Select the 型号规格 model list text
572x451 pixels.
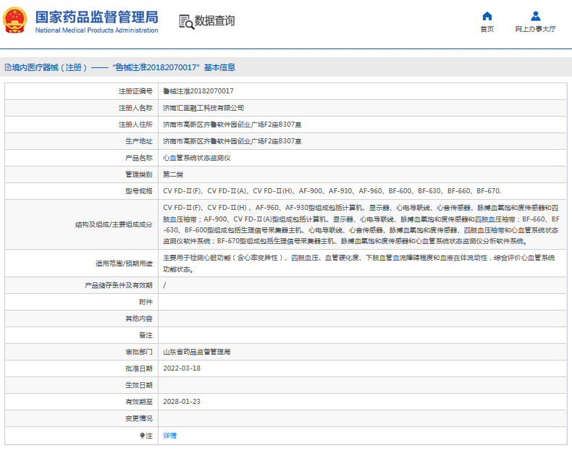(332, 191)
